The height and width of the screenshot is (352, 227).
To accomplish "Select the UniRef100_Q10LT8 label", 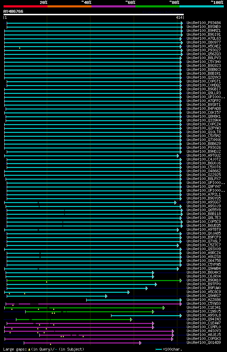I will (x=204, y=132).
